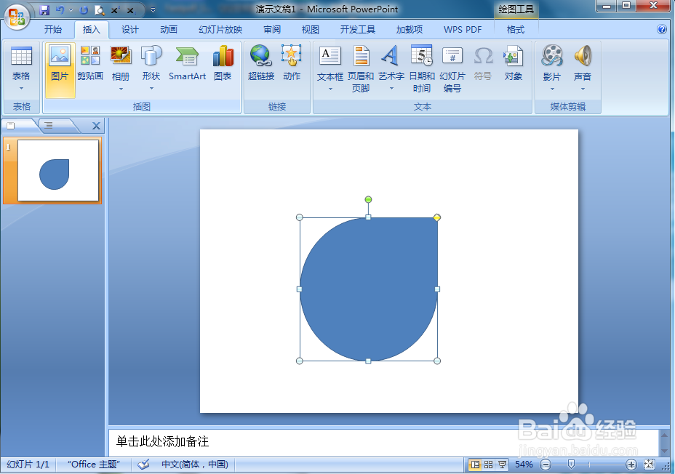Switch to the 动画 tab
Screen dimensions: 675x474
[x=169, y=29]
